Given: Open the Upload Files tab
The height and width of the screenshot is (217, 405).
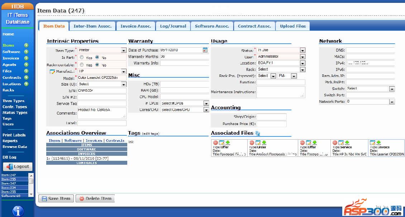Looking at the screenshot, I should coord(293,26).
